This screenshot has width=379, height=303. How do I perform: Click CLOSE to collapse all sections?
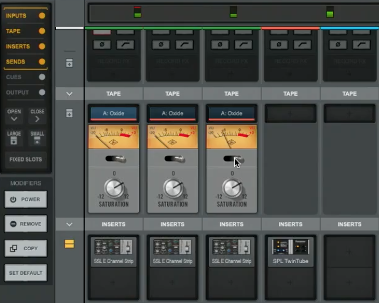point(37,115)
